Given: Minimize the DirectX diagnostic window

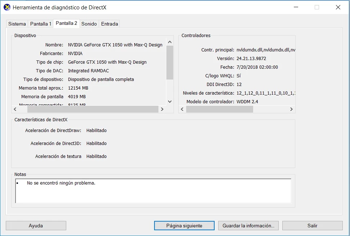Looking at the screenshot, I should click(296, 7).
